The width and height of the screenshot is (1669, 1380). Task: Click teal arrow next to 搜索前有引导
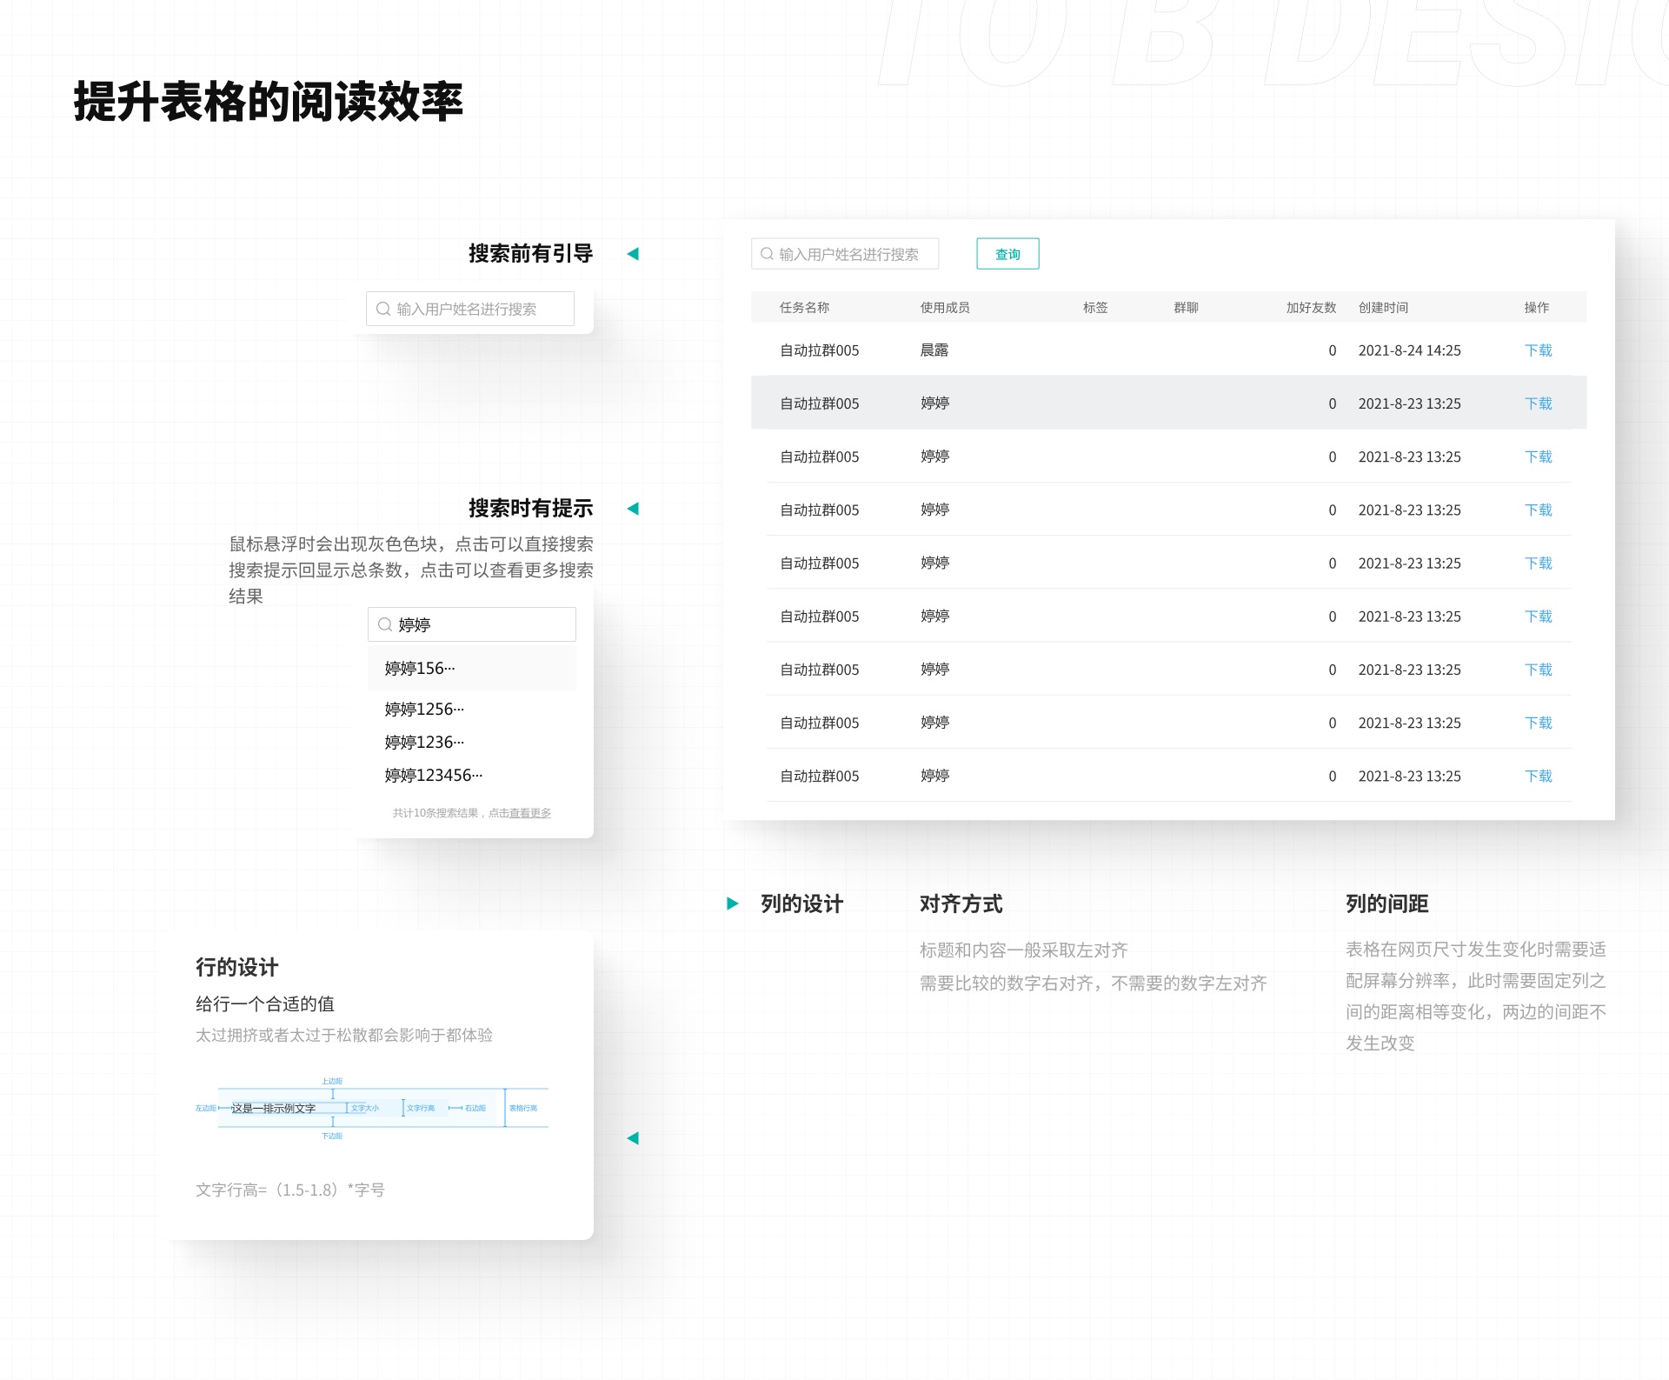(x=633, y=254)
